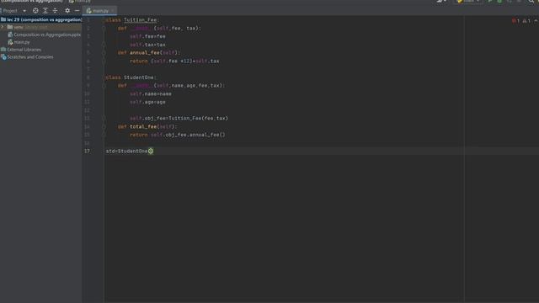Expand the venv folder arrow
This screenshot has height=303, width=539.
pyautogui.click(x=3, y=27)
